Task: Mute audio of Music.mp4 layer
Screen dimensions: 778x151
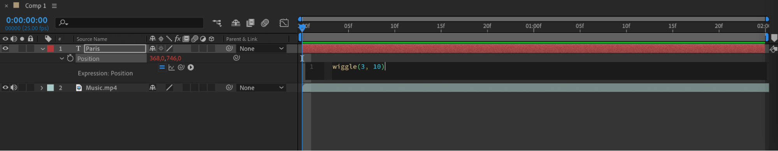Action: point(14,88)
